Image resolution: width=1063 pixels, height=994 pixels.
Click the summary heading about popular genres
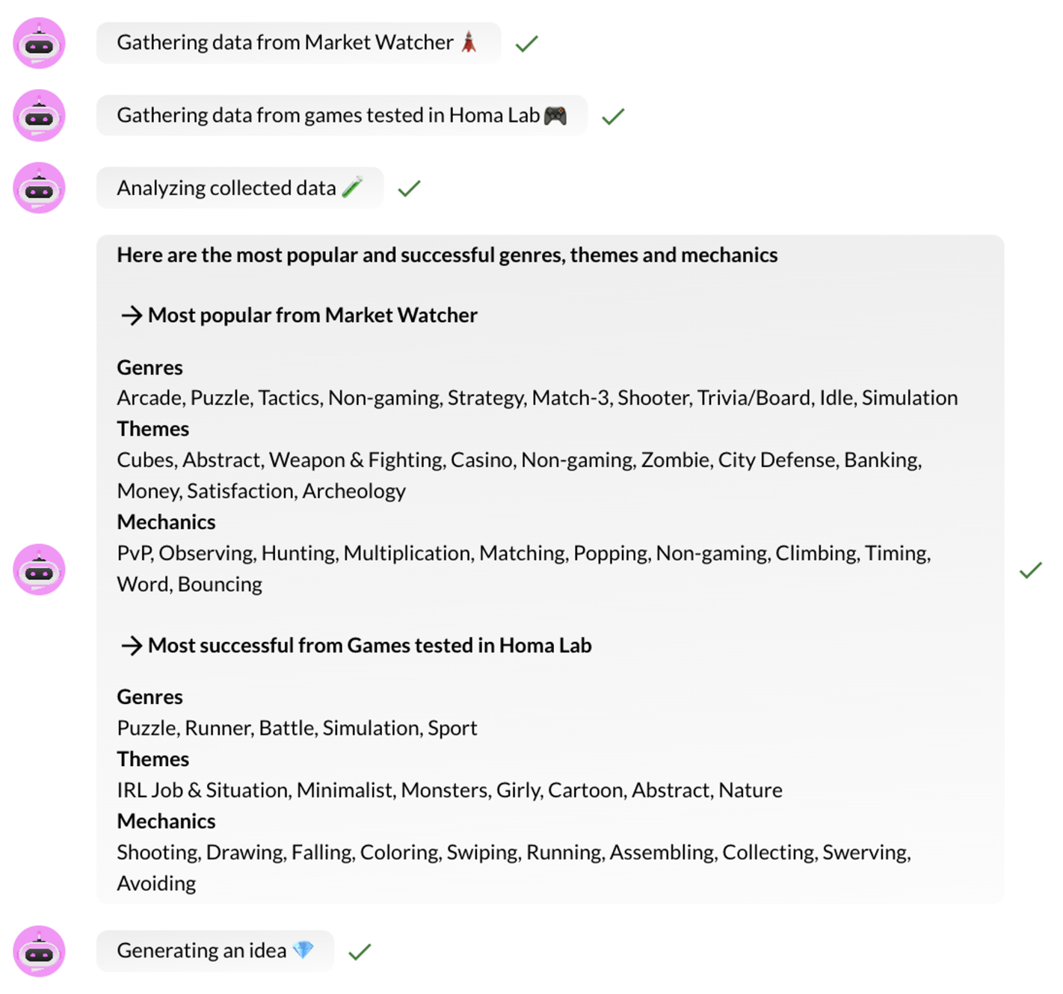(447, 256)
